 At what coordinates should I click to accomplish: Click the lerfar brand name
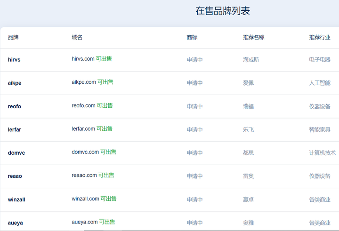(x=15, y=129)
